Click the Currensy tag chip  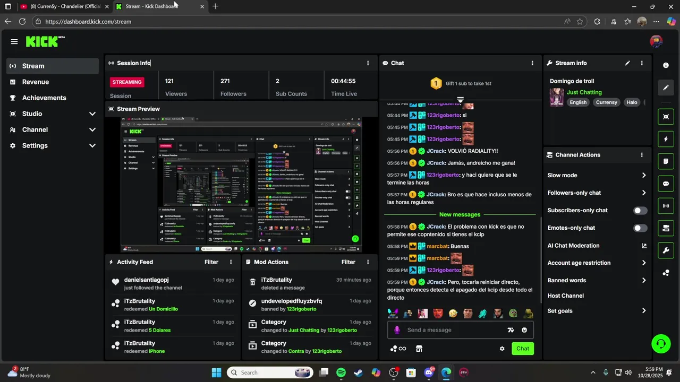607,102
